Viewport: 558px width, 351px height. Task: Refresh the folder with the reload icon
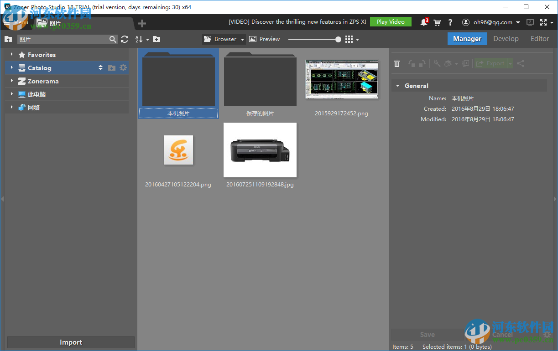click(x=125, y=39)
